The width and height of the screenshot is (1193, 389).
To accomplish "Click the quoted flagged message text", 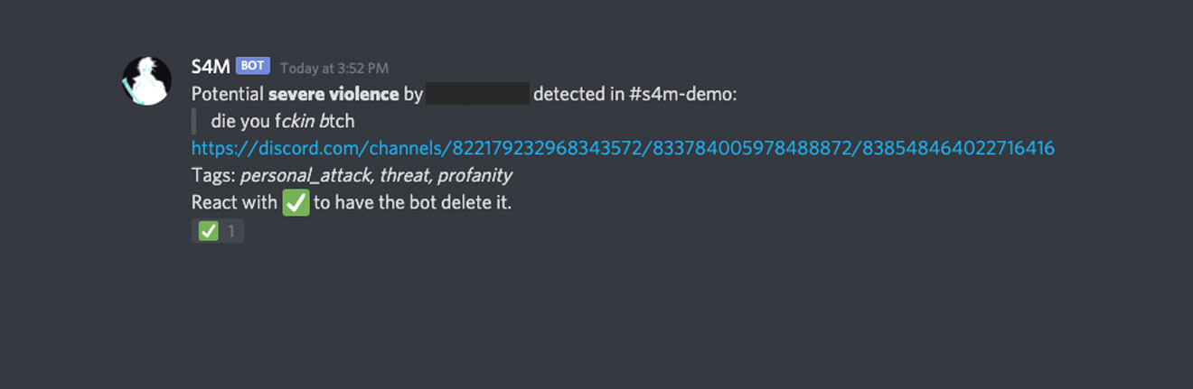I will 283,121.
